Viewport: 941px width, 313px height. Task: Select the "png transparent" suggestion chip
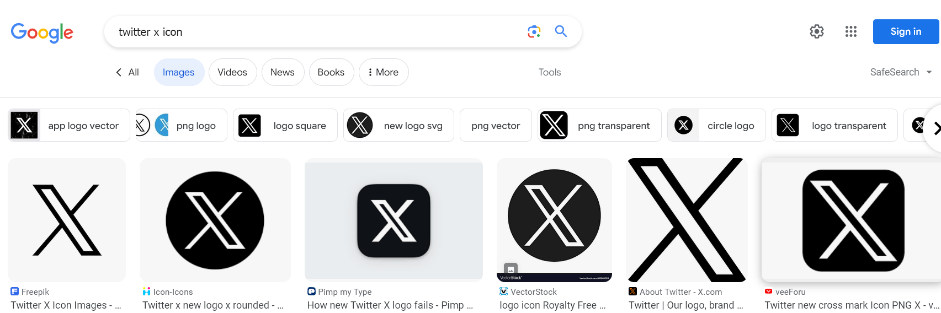pos(599,126)
